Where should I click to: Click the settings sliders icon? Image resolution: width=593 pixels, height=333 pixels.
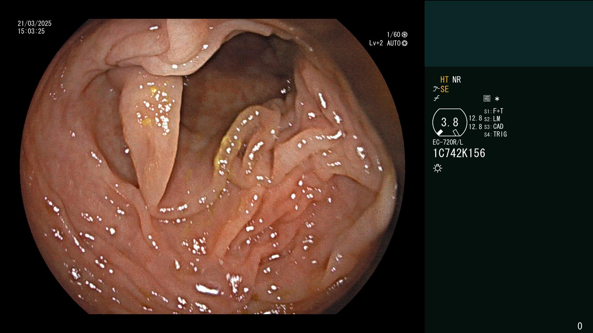[487, 98]
